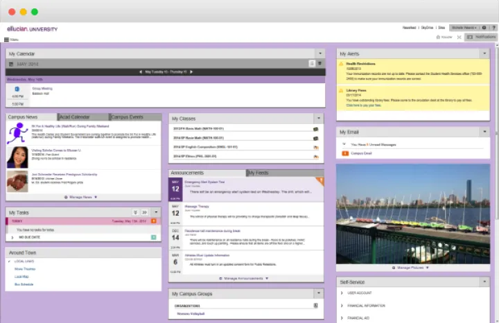Go to previous calendar date range arrow
499x323 pixels.
(141, 71)
